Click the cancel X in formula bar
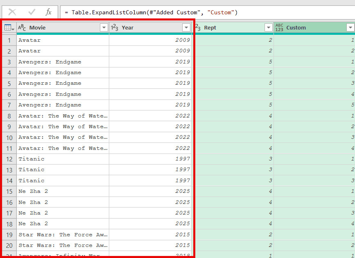Image resolution: width=355 pixels, height=258 pixels. pos(12,12)
